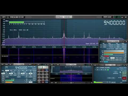Open SETT in the RX Control window
The width and height of the screenshot is (128, 96).
coord(2,65)
